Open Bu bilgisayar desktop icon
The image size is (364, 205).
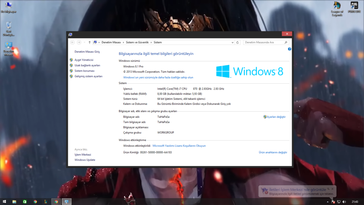(x=8, y=7)
